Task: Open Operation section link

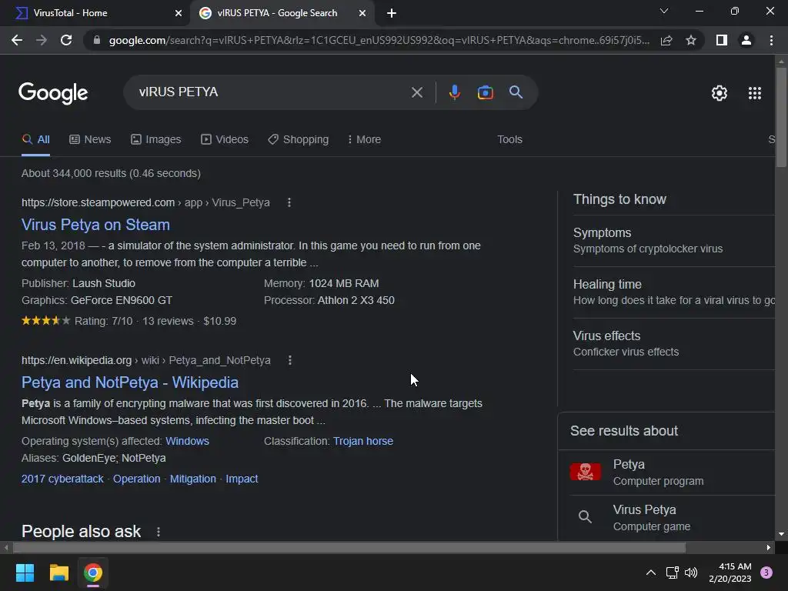Action: click(136, 479)
